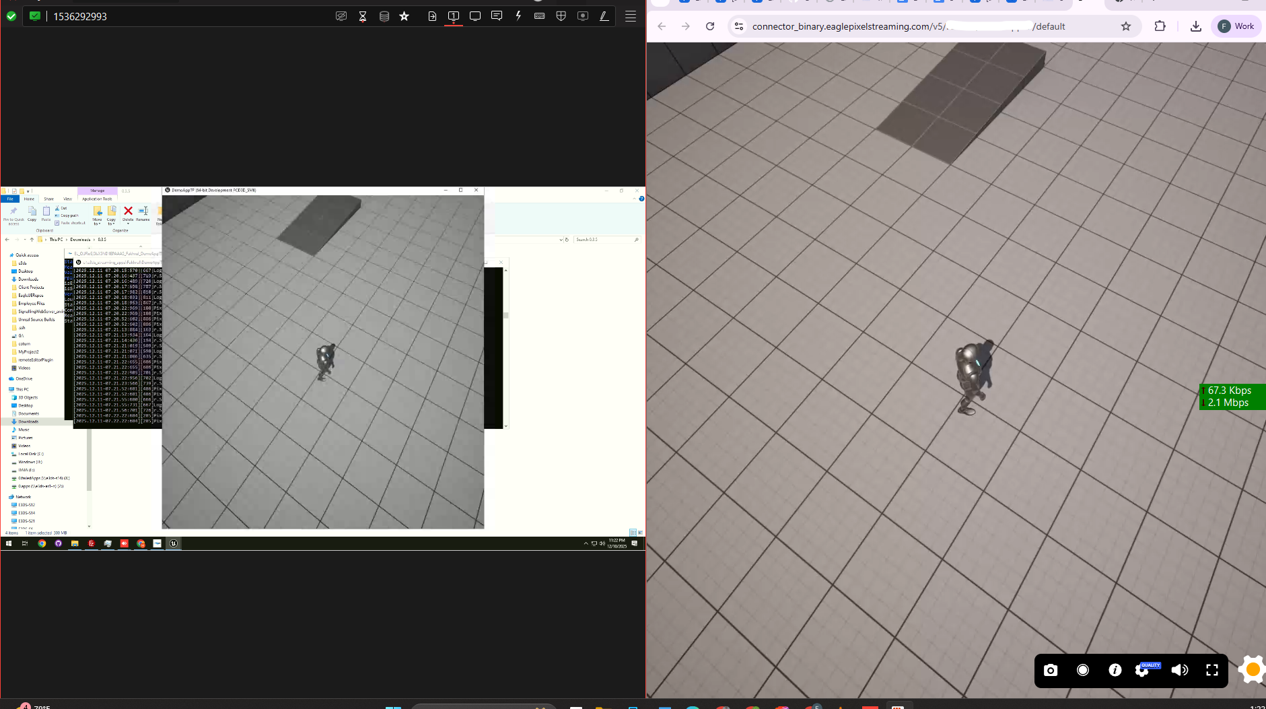This screenshot has height=709, width=1266.
Task: Switch to Home tab in remote File Explorer
Action: (x=29, y=199)
